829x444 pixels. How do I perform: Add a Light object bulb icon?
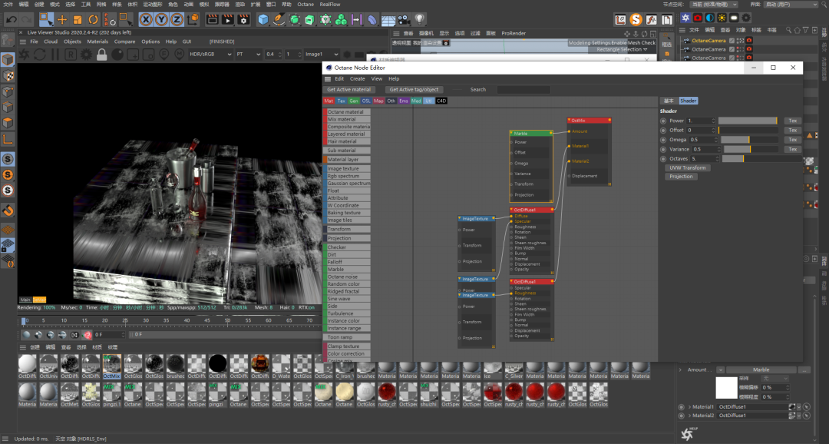[419, 19]
